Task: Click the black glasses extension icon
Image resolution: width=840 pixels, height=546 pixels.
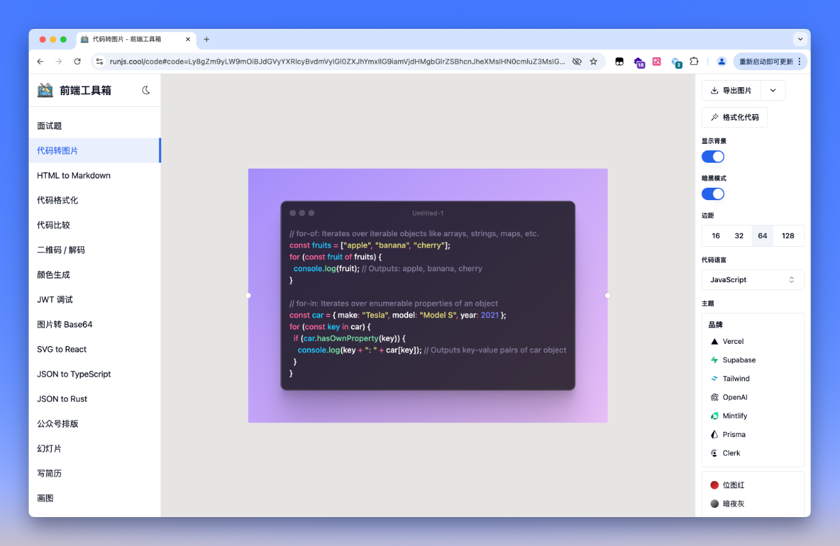Action: click(x=619, y=61)
